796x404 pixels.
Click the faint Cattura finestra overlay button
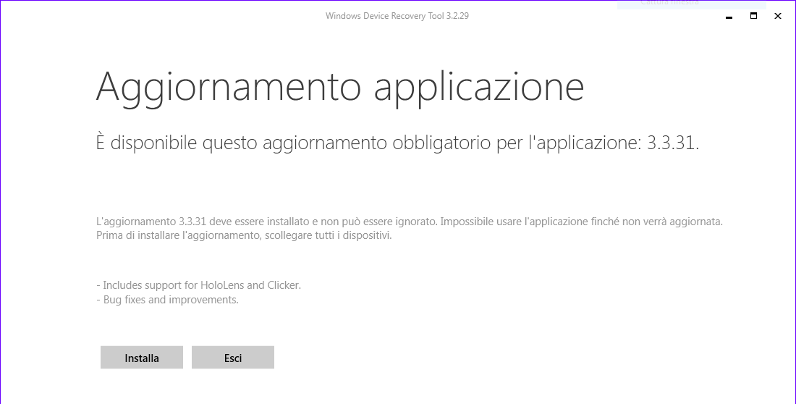click(x=691, y=4)
